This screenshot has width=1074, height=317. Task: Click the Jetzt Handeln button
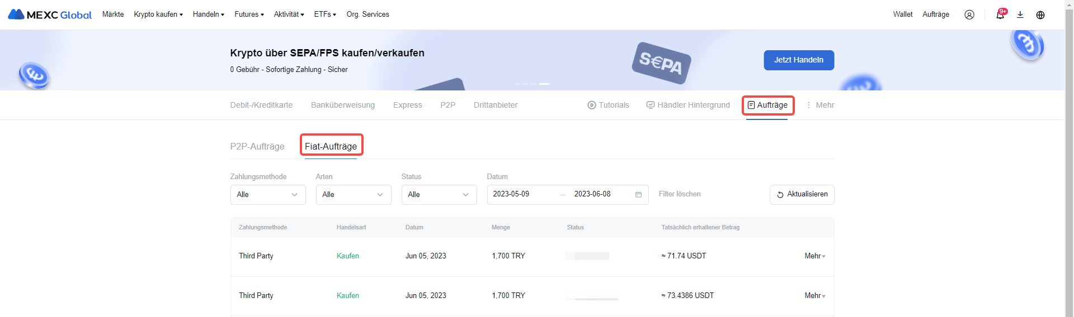[799, 60]
